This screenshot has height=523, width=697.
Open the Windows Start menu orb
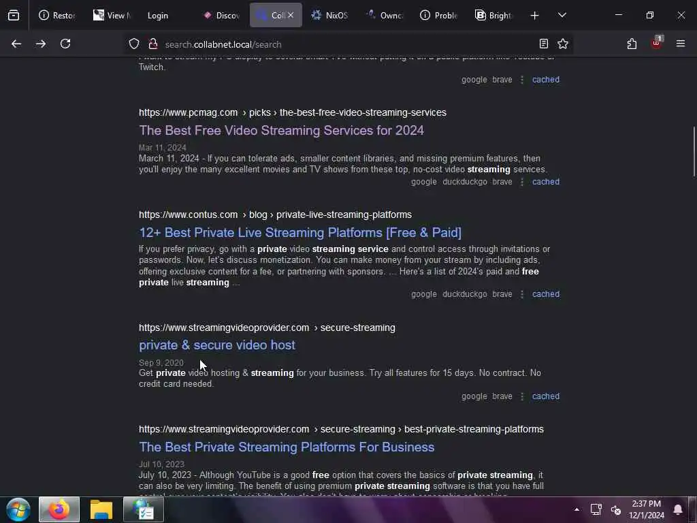coord(18,509)
